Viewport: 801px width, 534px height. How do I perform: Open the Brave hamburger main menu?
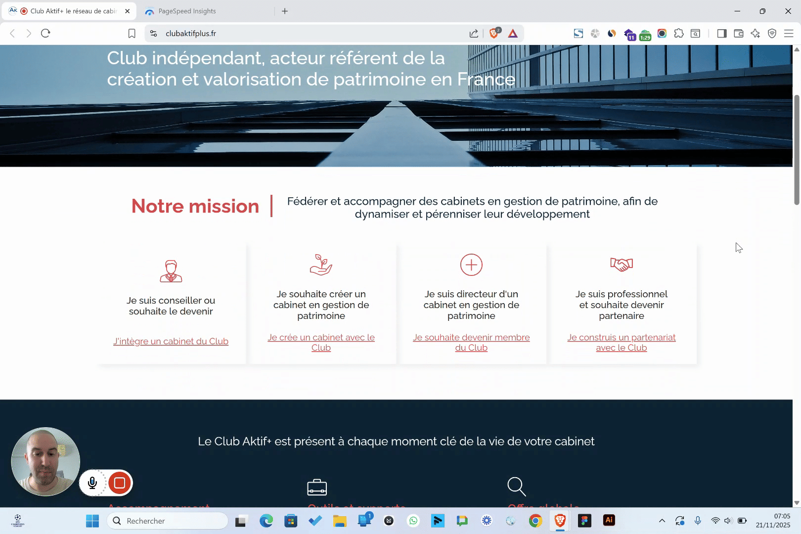pyautogui.click(x=789, y=33)
